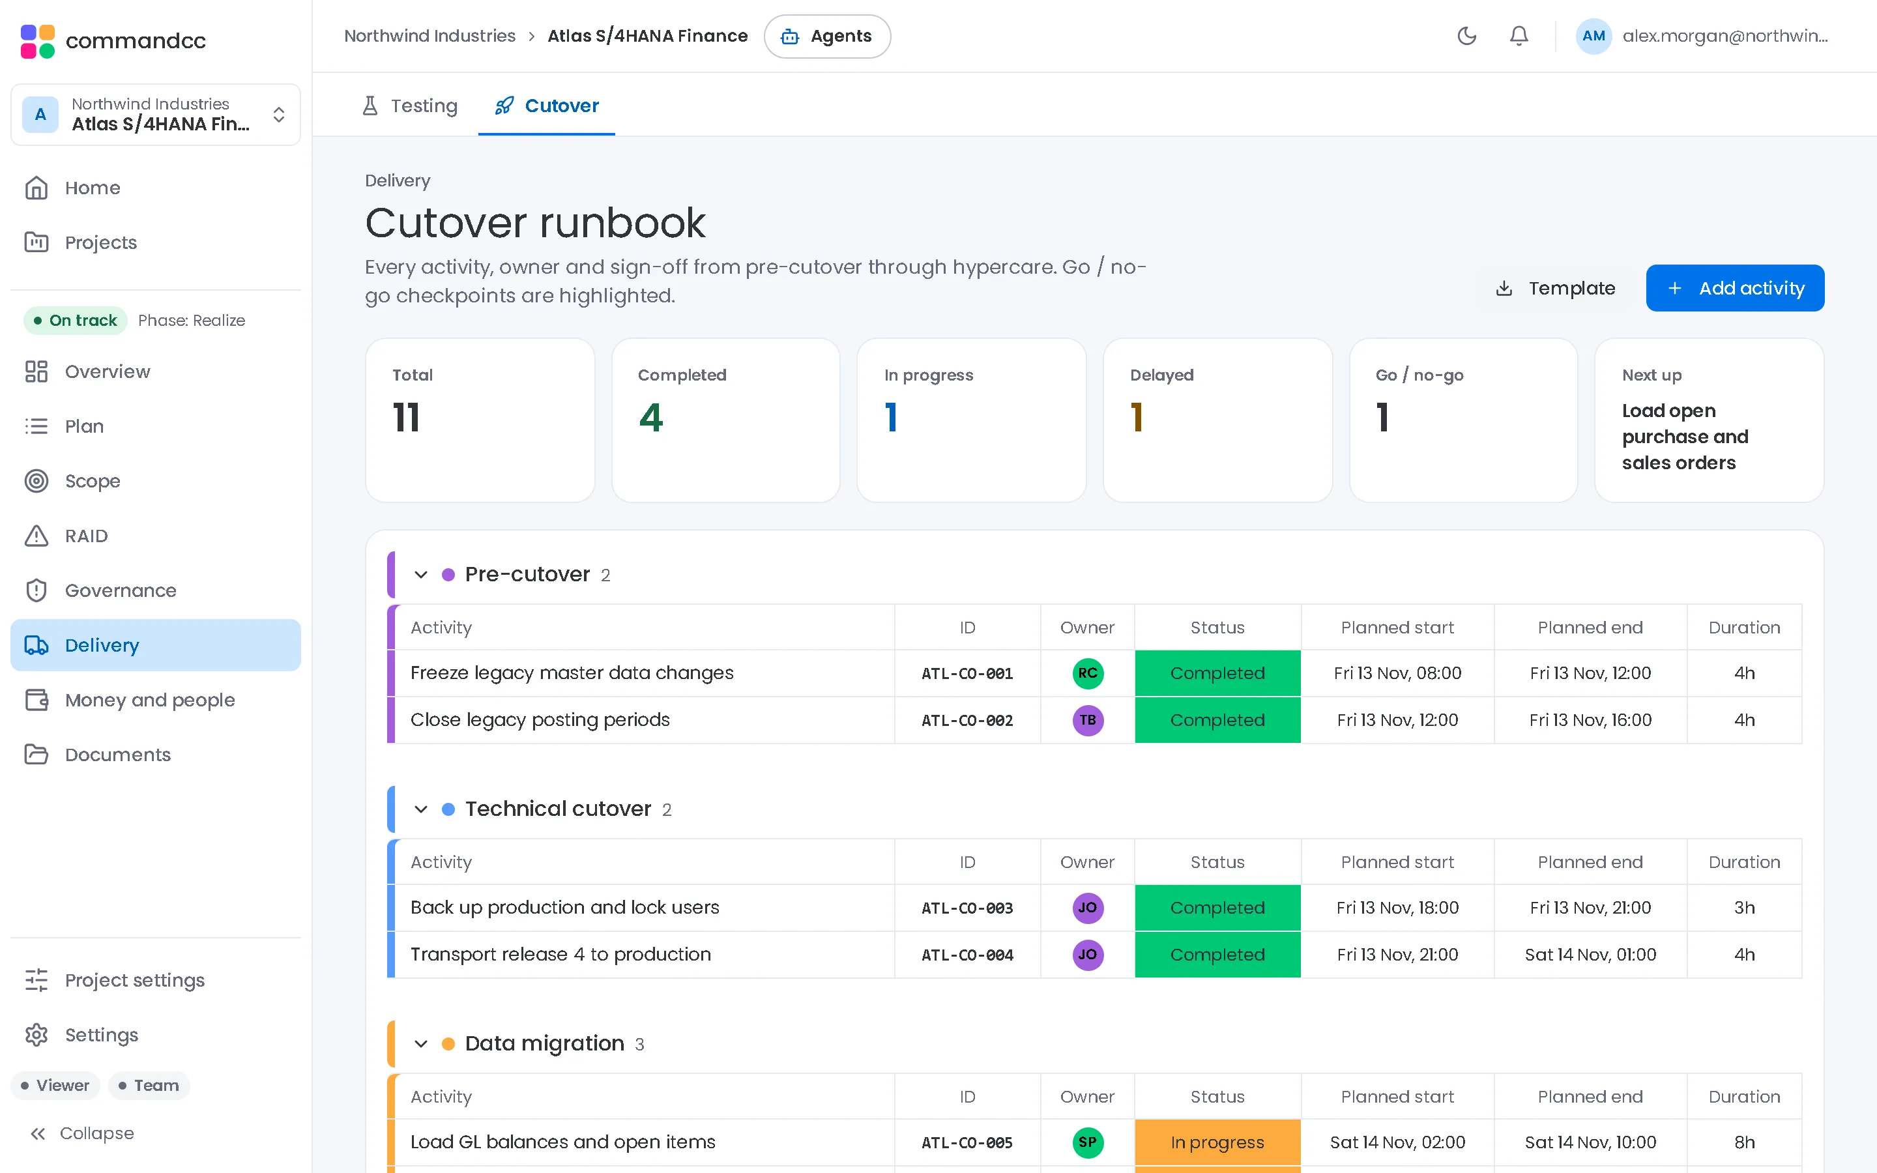This screenshot has height=1173, width=1877.
Task: Collapse the sidebar
Action: (81, 1133)
